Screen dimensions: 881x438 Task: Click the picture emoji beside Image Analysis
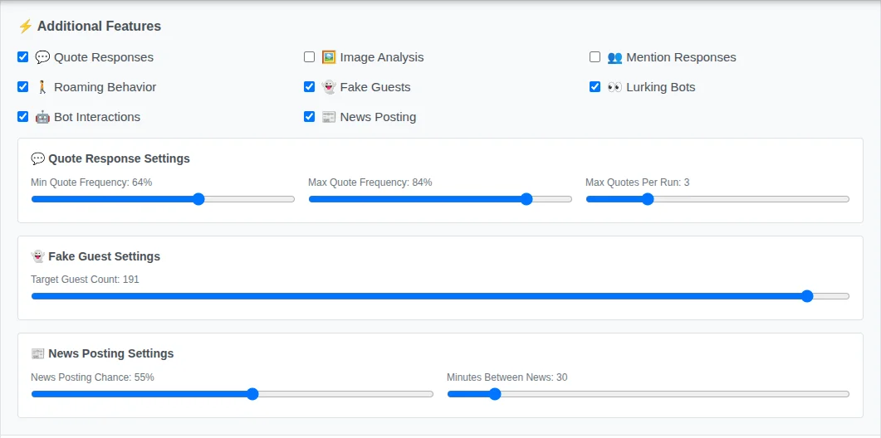pos(329,57)
